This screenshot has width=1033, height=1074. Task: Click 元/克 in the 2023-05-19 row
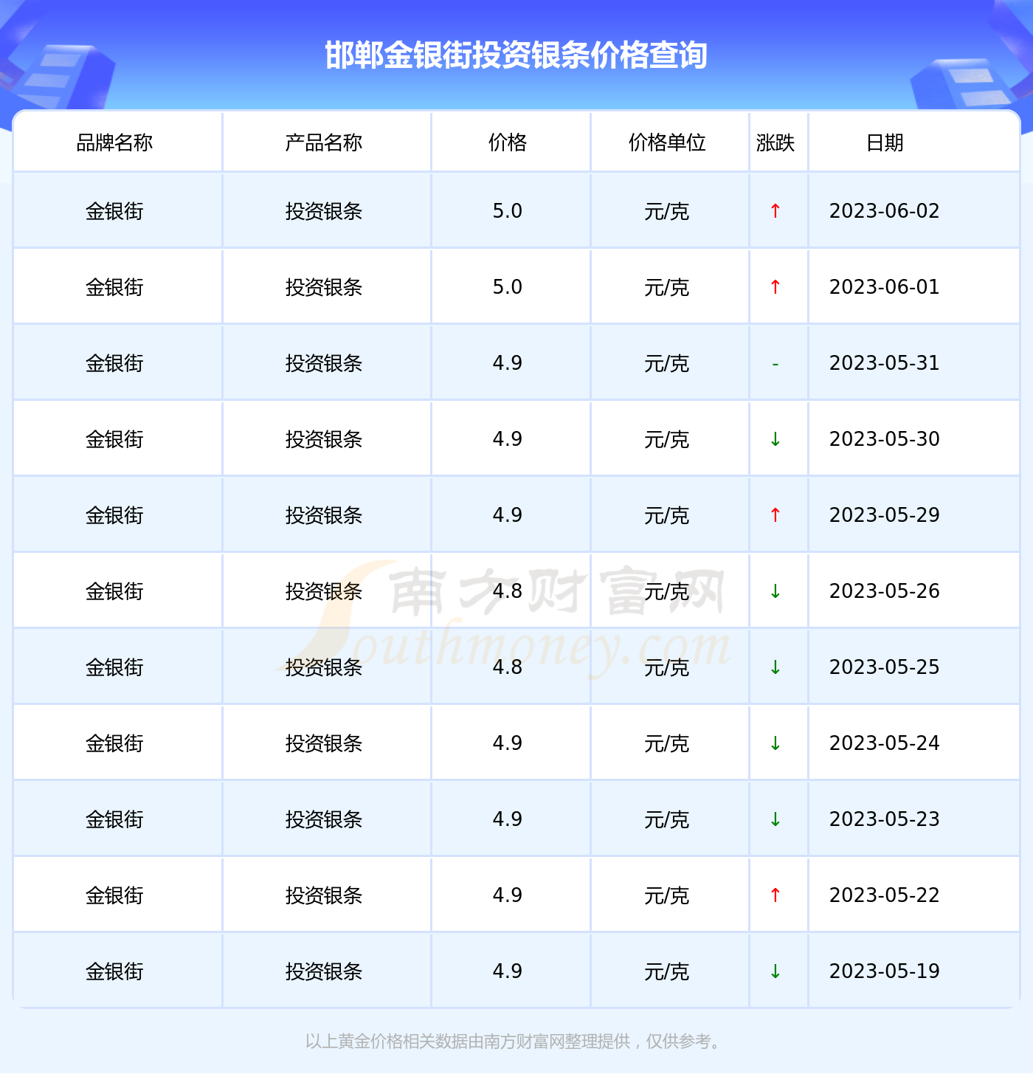click(x=667, y=972)
